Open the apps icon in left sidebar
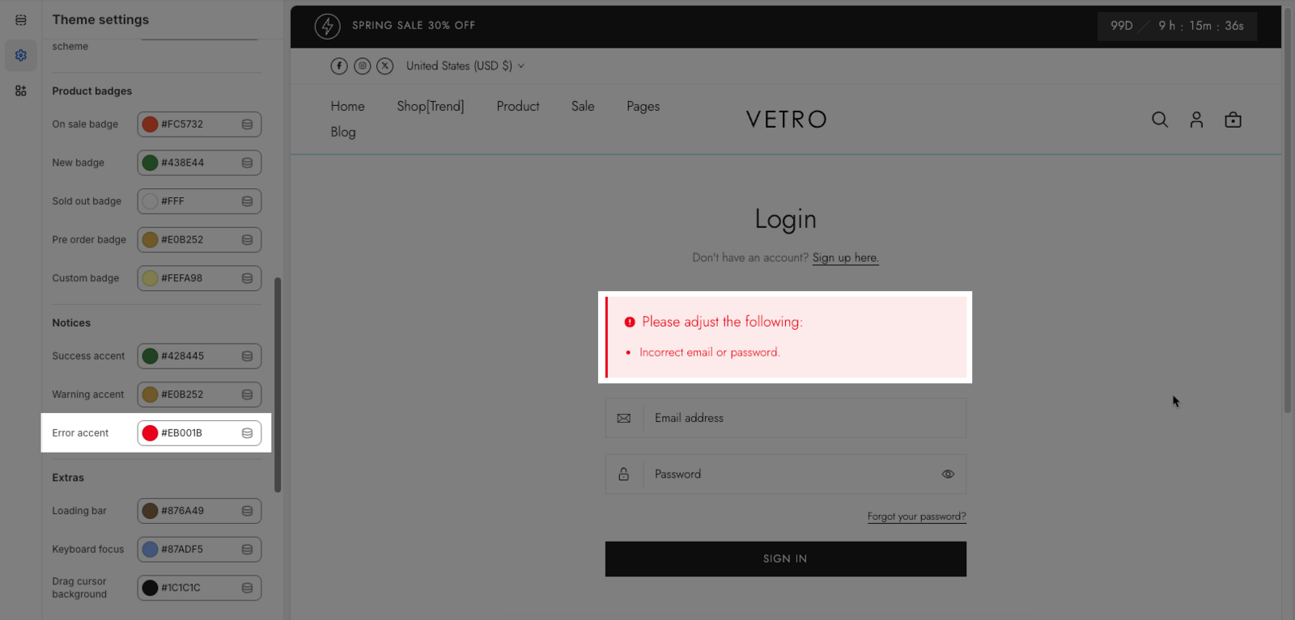 21,91
